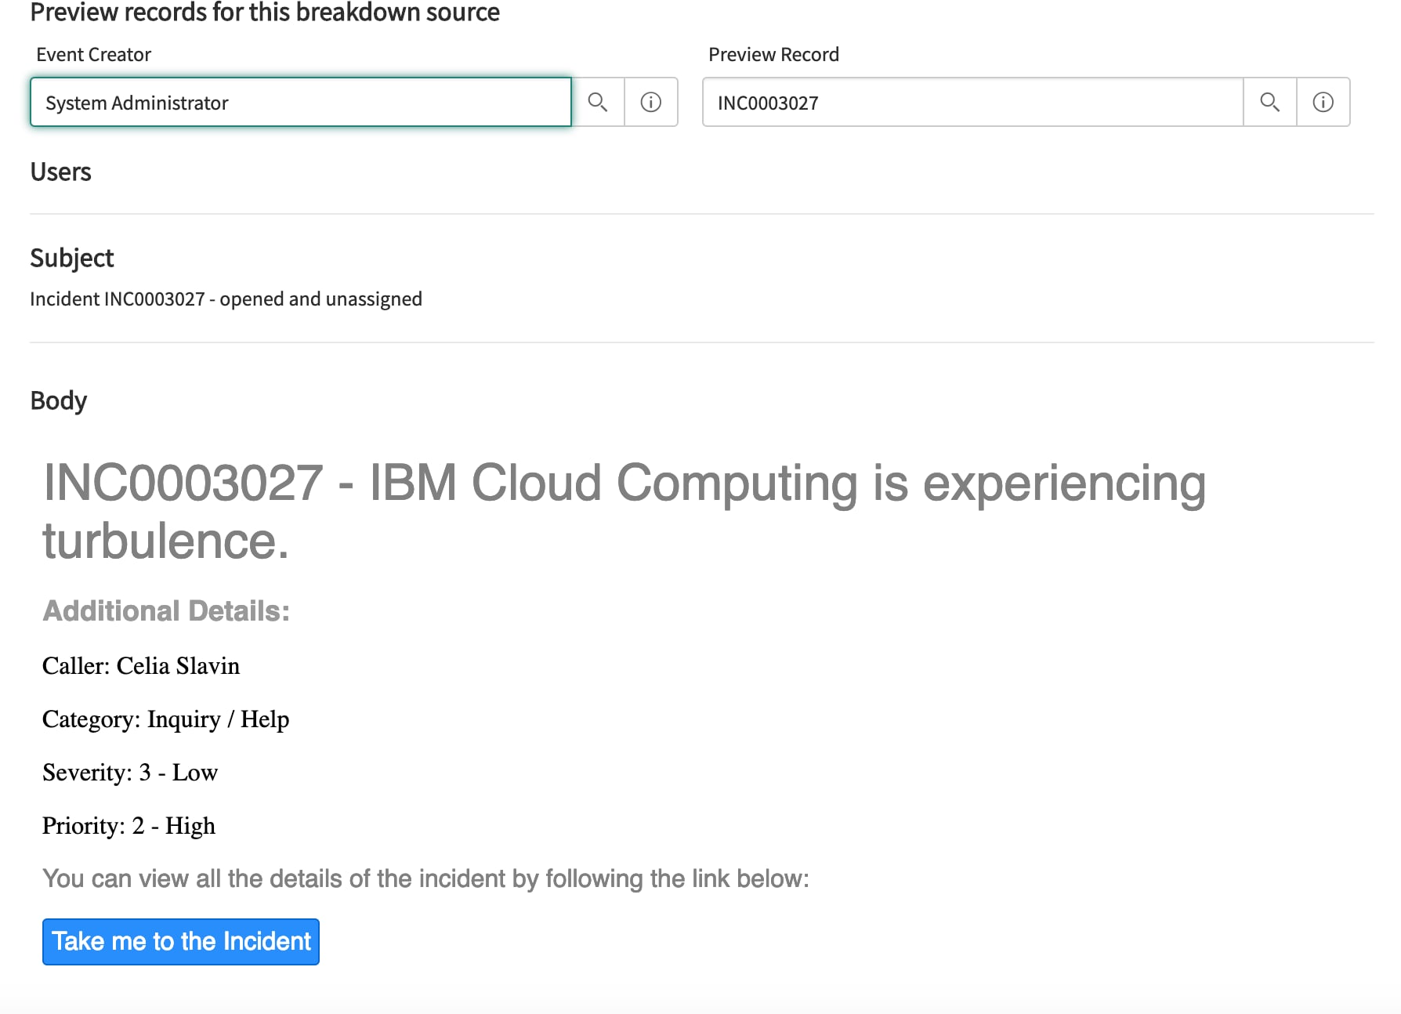Screen dimensions: 1401x1014
Task: Click the 'Preview records for this breakdown source' title
Action: click(265, 13)
